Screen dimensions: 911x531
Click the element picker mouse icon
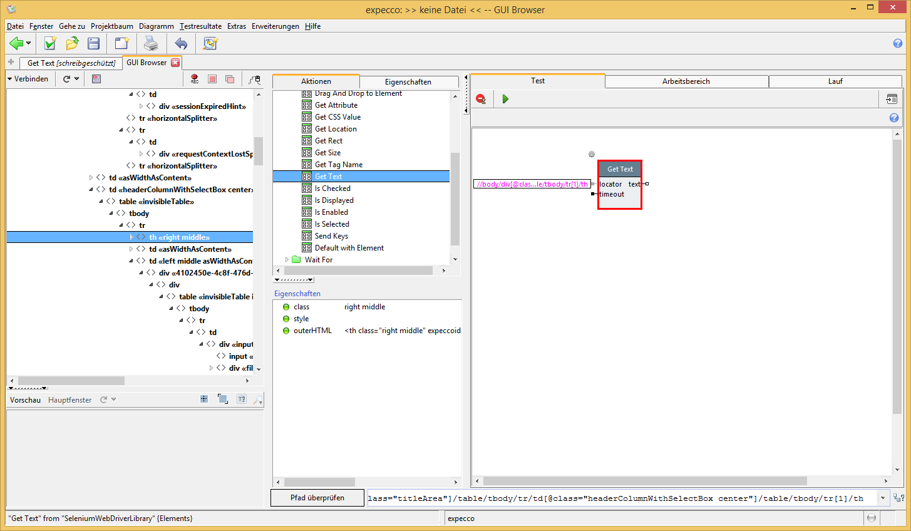[255, 79]
